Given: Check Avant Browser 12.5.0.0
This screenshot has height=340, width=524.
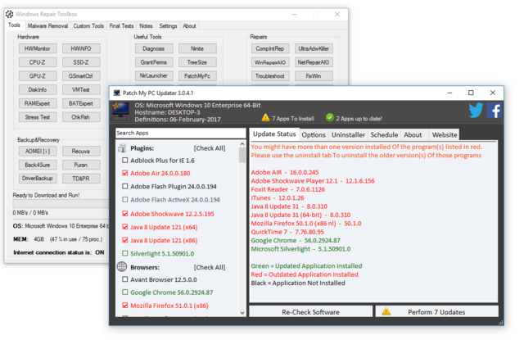Looking at the screenshot, I should [x=125, y=279].
